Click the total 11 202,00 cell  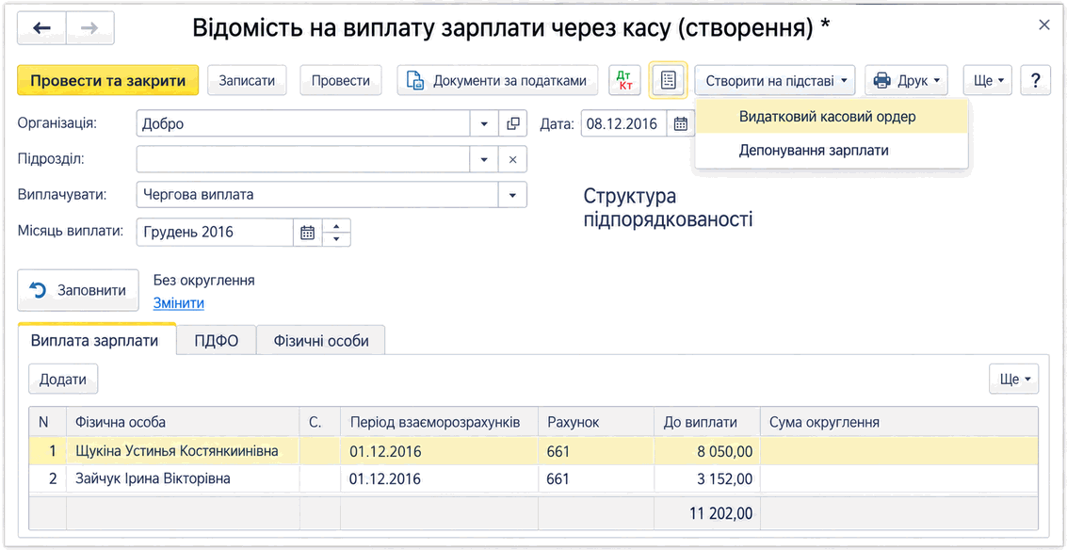coord(707,513)
